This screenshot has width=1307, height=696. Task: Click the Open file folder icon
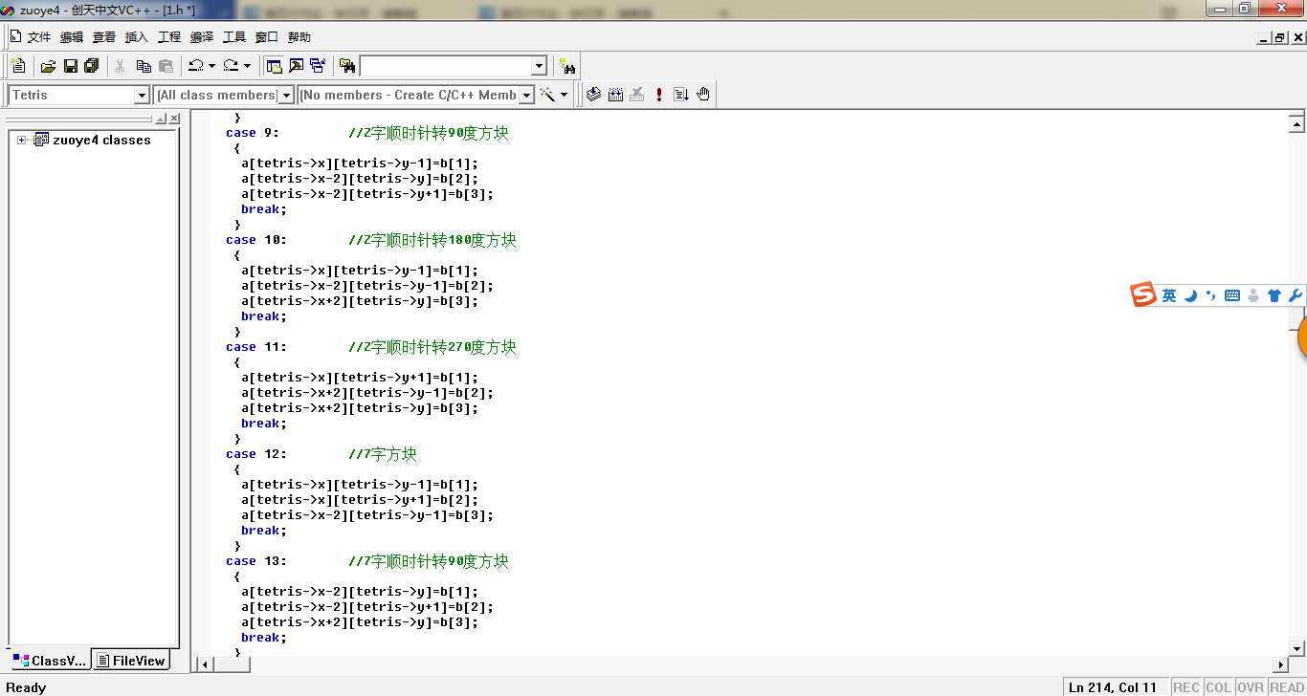48,66
